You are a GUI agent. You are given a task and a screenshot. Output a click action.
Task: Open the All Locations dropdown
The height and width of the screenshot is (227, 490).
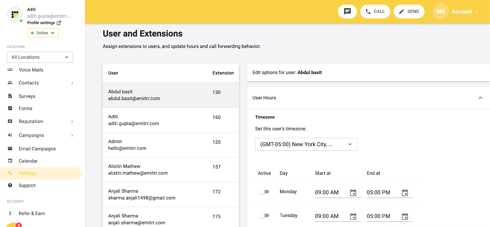point(40,57)
